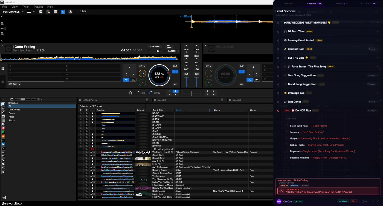Open the File menu
This screenshot has height=206, width=383.
4,7
